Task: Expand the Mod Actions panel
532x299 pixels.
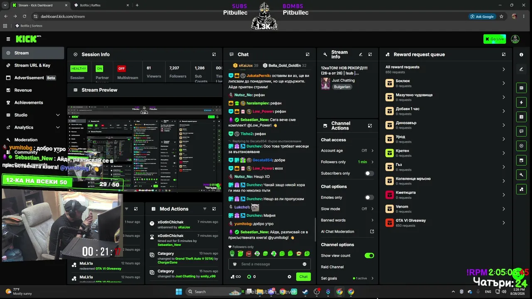Action: tap(214, 209)
